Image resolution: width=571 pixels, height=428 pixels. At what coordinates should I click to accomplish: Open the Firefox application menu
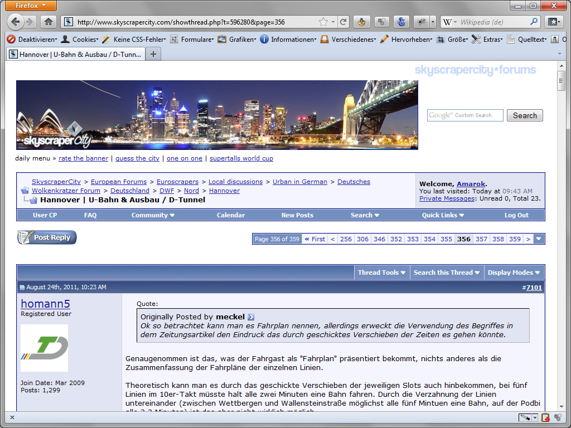[x=31, y=6]
